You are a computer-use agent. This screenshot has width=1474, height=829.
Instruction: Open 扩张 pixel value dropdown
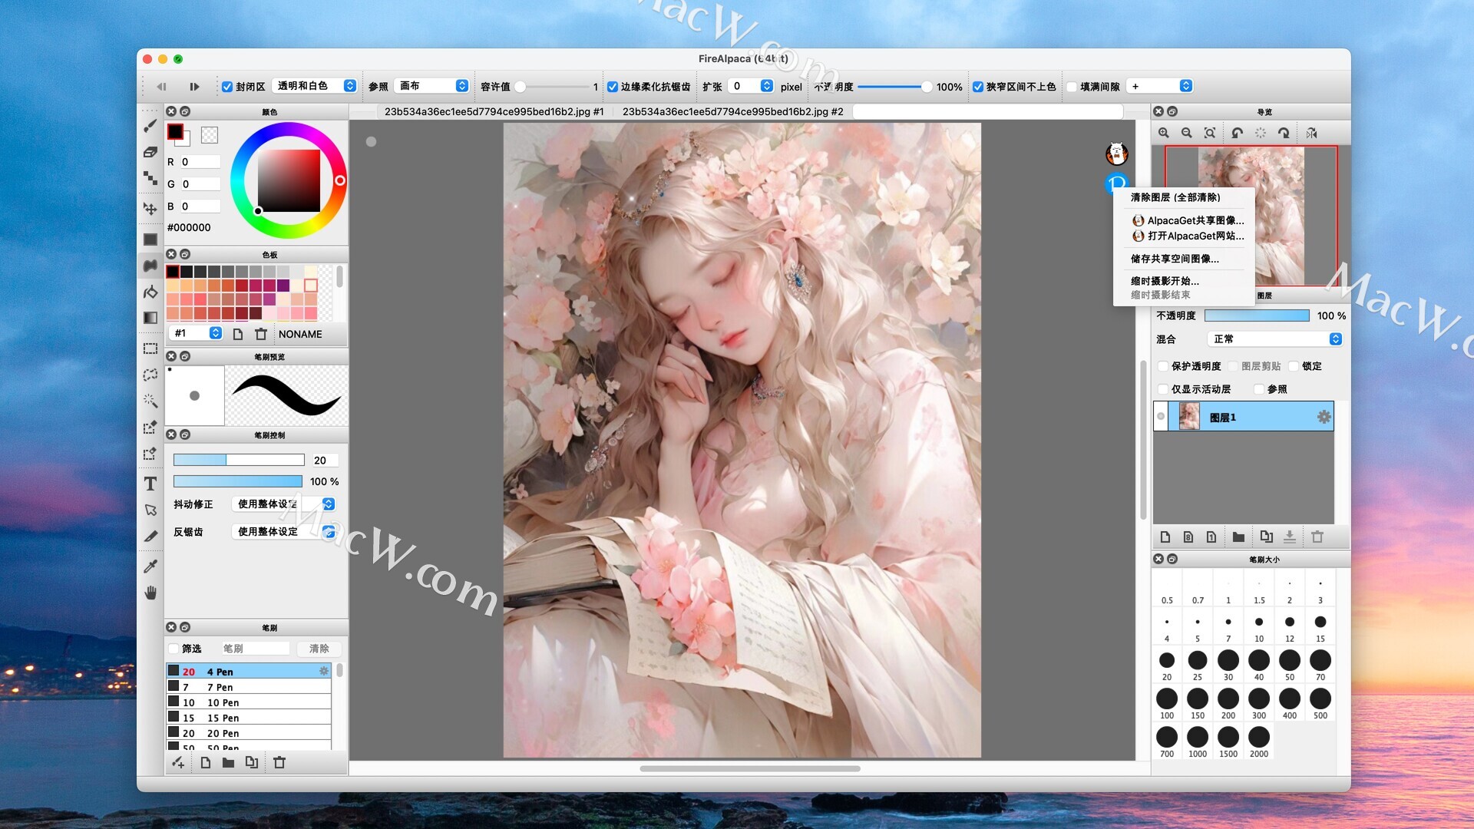751,86
